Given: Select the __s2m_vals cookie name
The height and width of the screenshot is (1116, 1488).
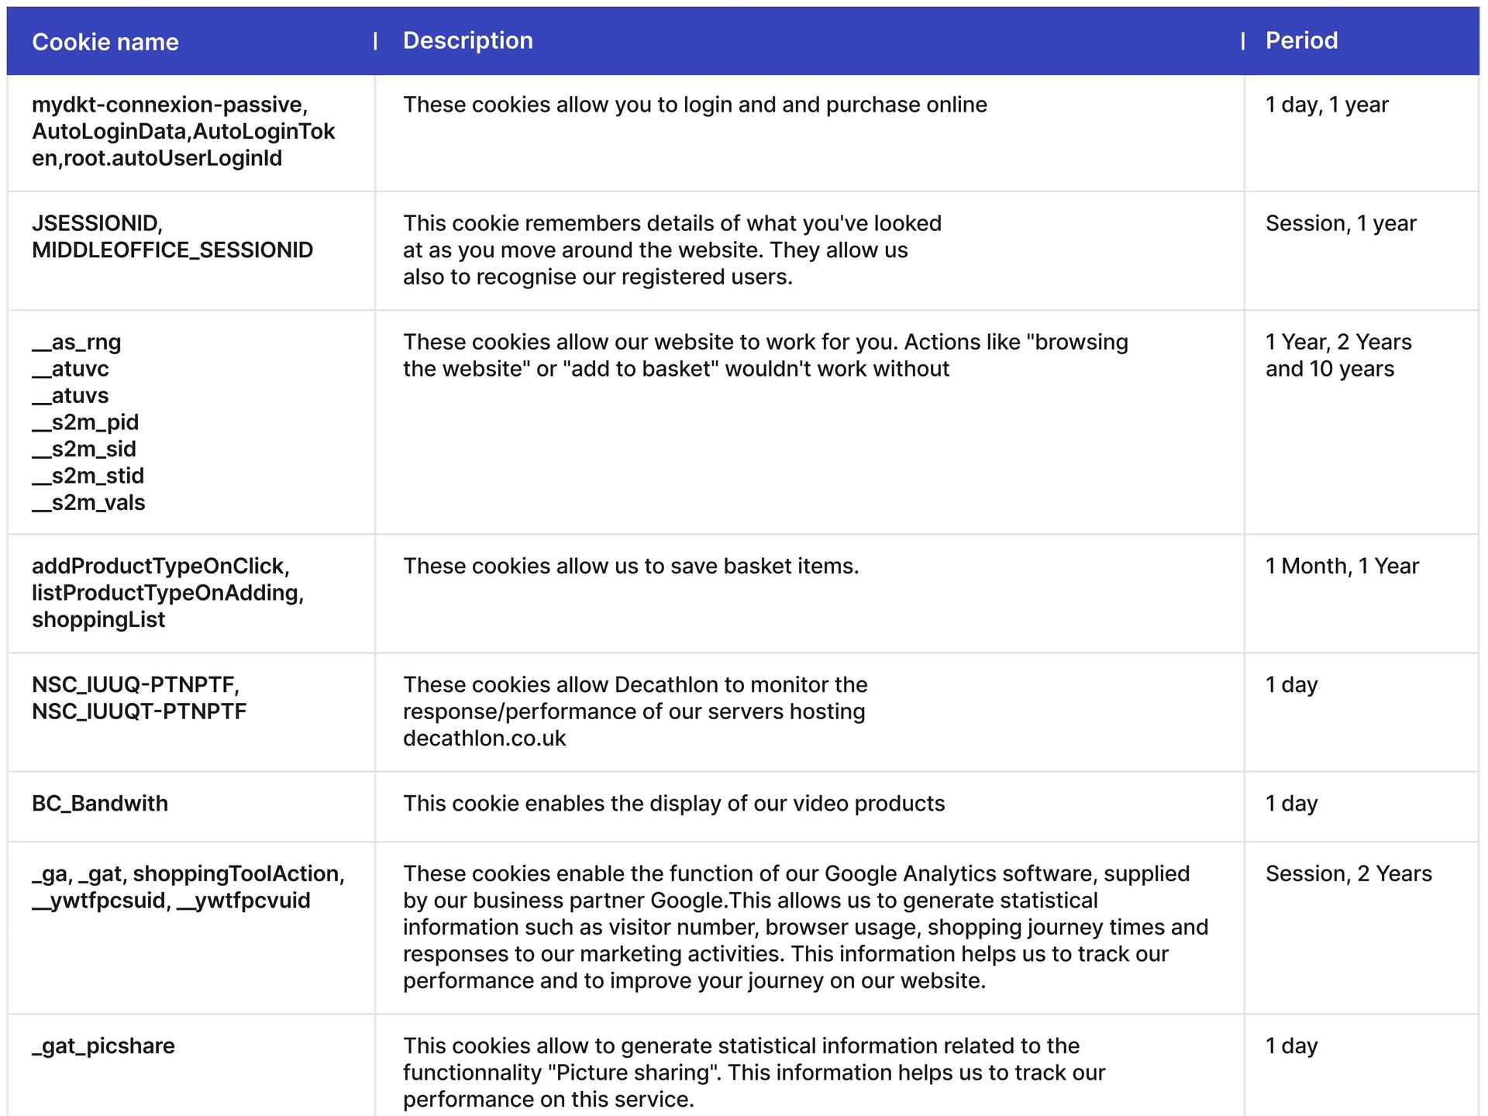Looking at the screenshot, I should [88, 502].
